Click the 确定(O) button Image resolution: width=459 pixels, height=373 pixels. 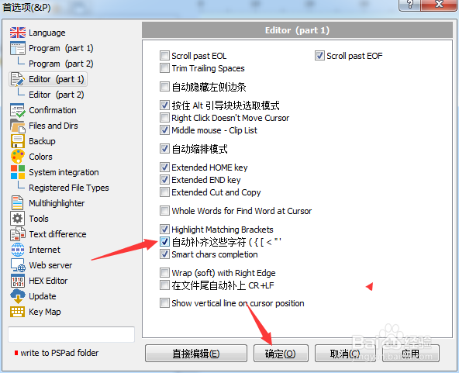point(281,354)
